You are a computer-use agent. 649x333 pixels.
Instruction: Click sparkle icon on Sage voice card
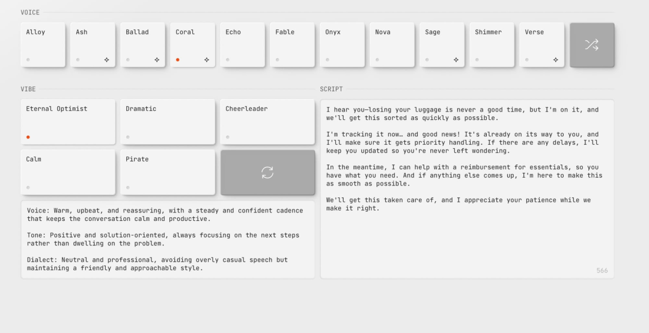[456, 60]
